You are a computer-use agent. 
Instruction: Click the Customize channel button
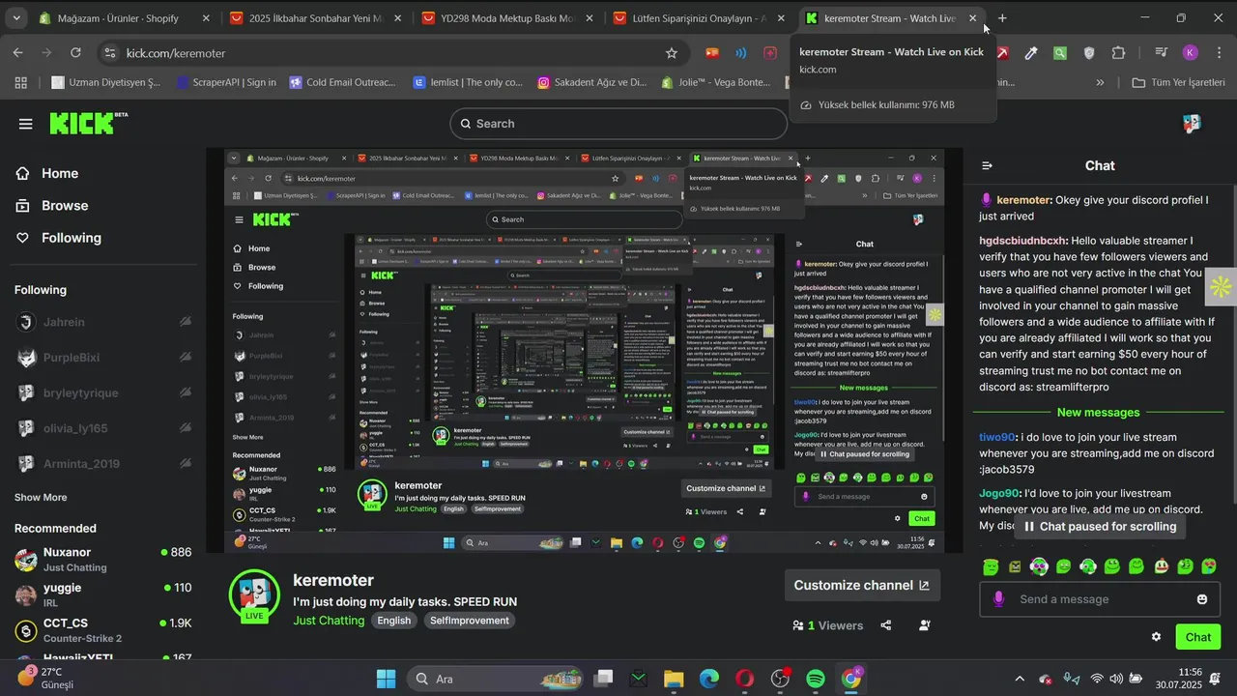click(861, 585)
